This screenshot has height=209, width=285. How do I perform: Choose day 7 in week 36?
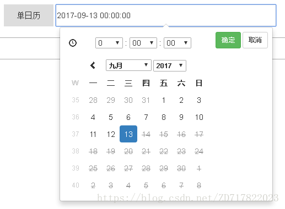coord(146,117)
